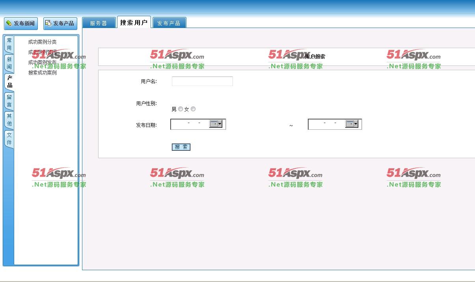Click the 搜索 search button
Screen dimensions: 475x282
(181, 147)
